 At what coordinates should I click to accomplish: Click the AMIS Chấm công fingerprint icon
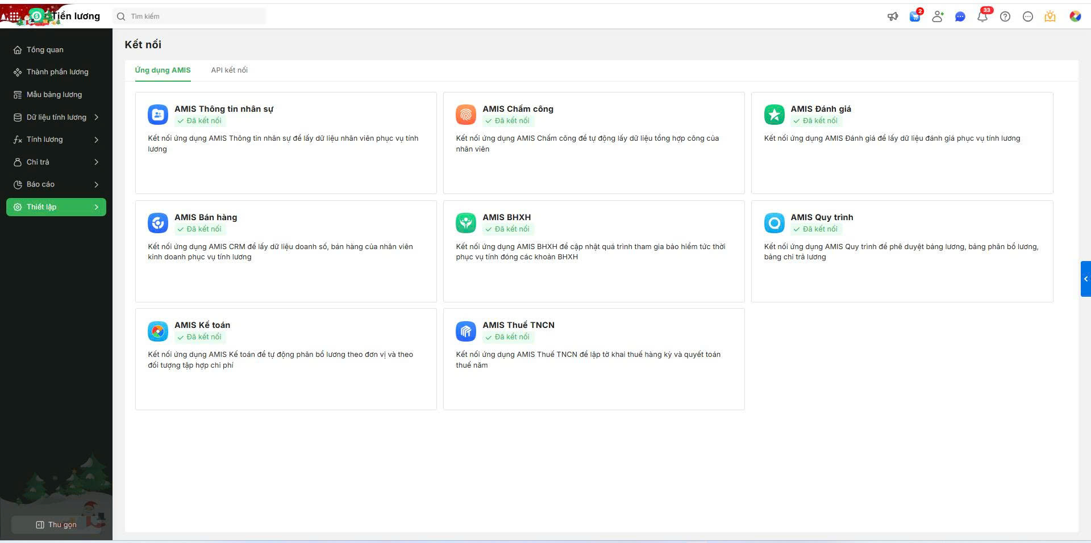point(466,115)
